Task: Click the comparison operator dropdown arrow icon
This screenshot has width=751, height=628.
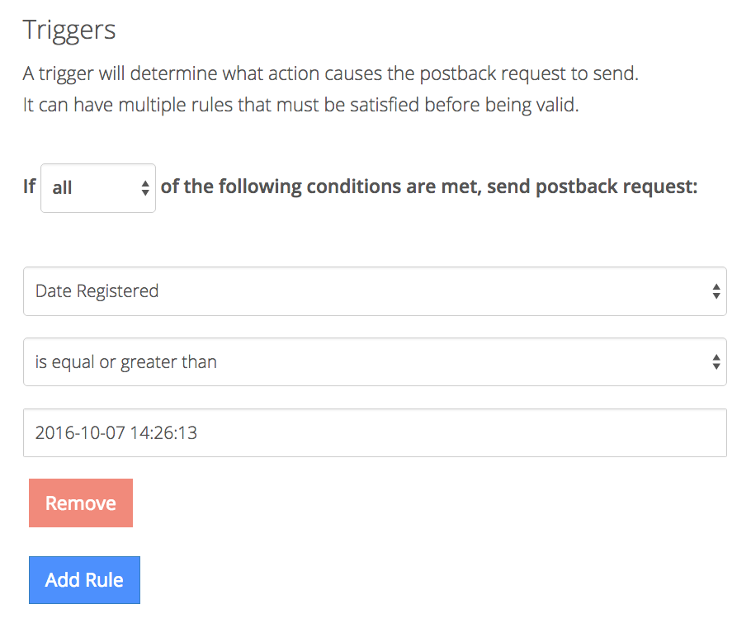Action: pyautogui.click(x=716, y=362)
